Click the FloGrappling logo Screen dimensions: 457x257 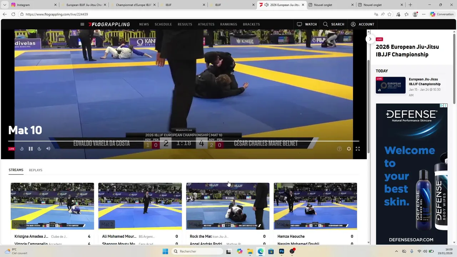109,24
